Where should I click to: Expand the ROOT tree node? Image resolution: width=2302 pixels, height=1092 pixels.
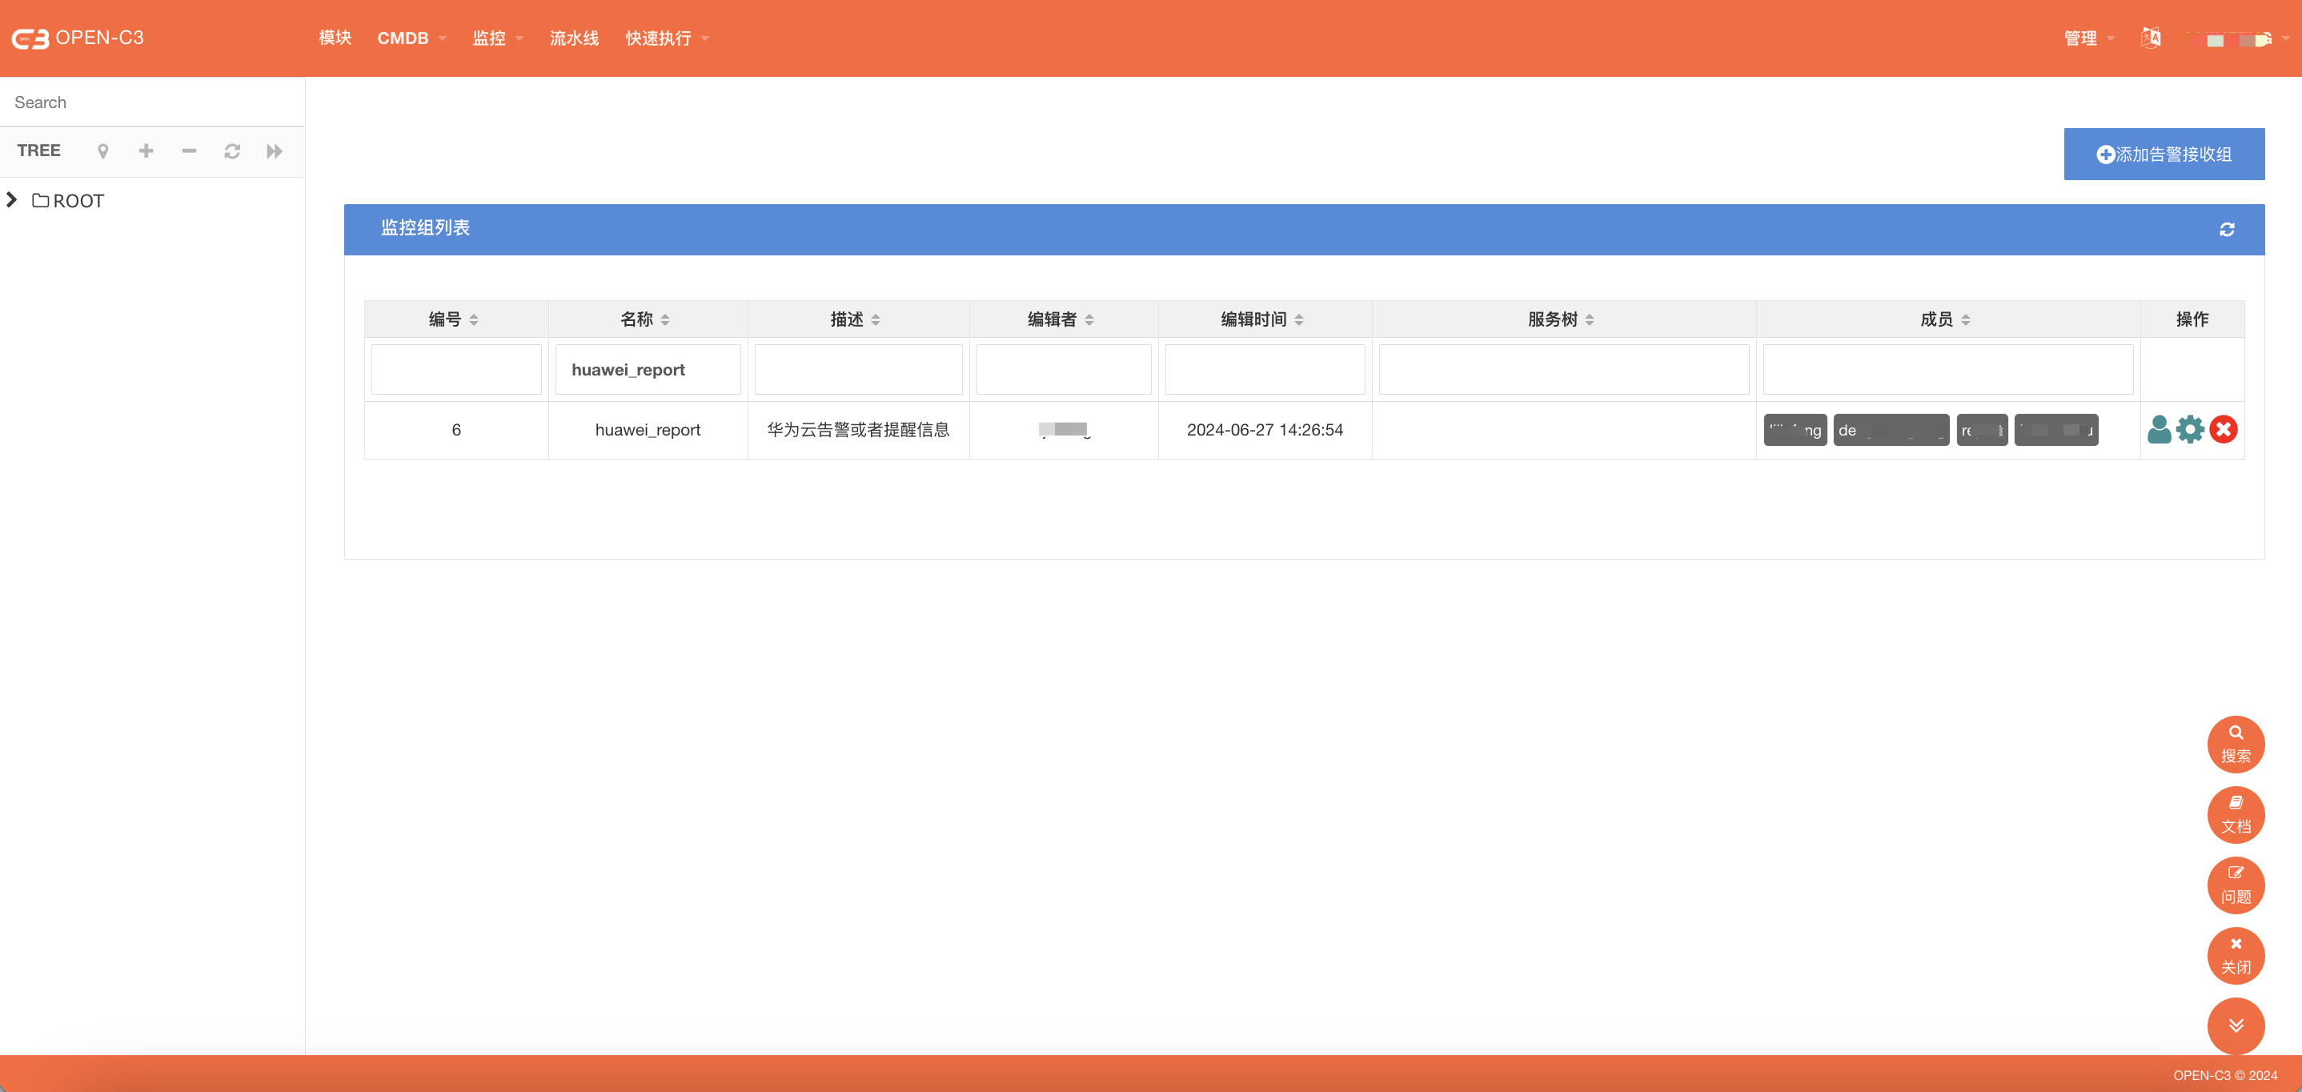12,200
